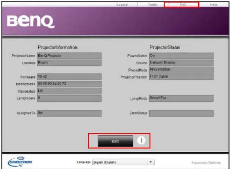
Task: Click the PowerStatus field showing On
Action: coord(181,56)
